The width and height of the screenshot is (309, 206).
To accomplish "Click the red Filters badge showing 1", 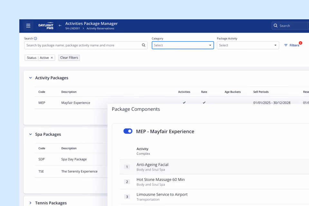I will click(x=300, y=43).
